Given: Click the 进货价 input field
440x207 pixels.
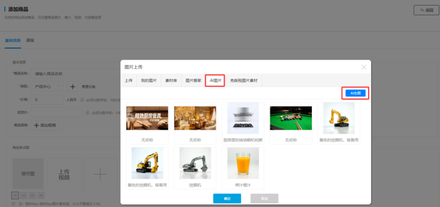Looking at the screenshot, I should coord(57,112).
